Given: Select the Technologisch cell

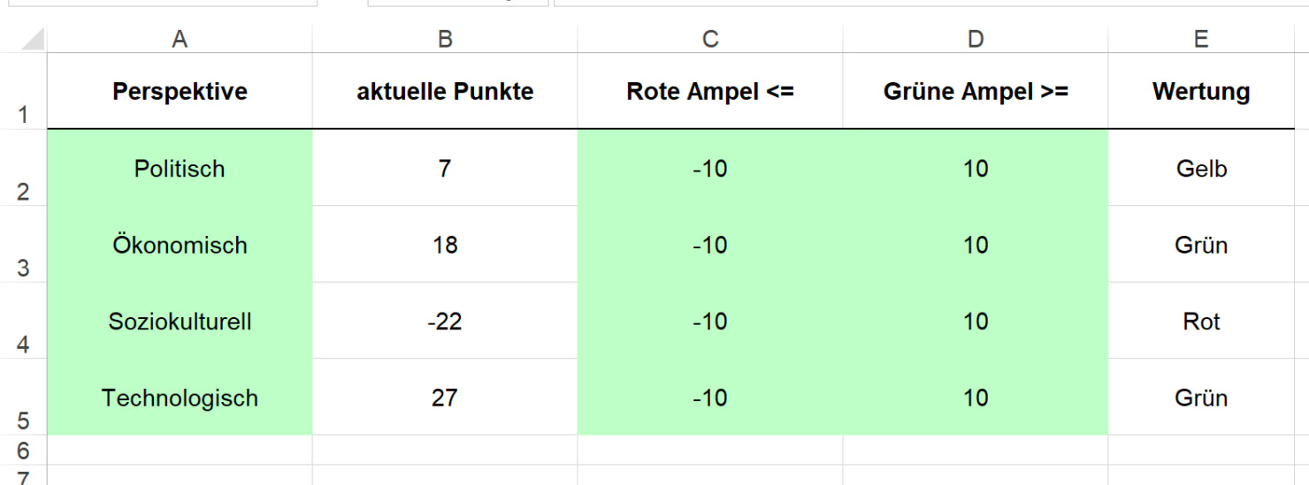Looking at the screenshot, I should (x=180, y=398).
